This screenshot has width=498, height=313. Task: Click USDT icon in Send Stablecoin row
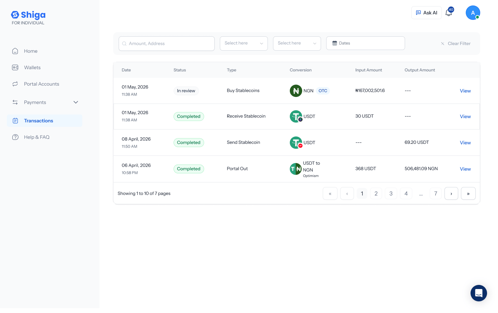(296, 142)
